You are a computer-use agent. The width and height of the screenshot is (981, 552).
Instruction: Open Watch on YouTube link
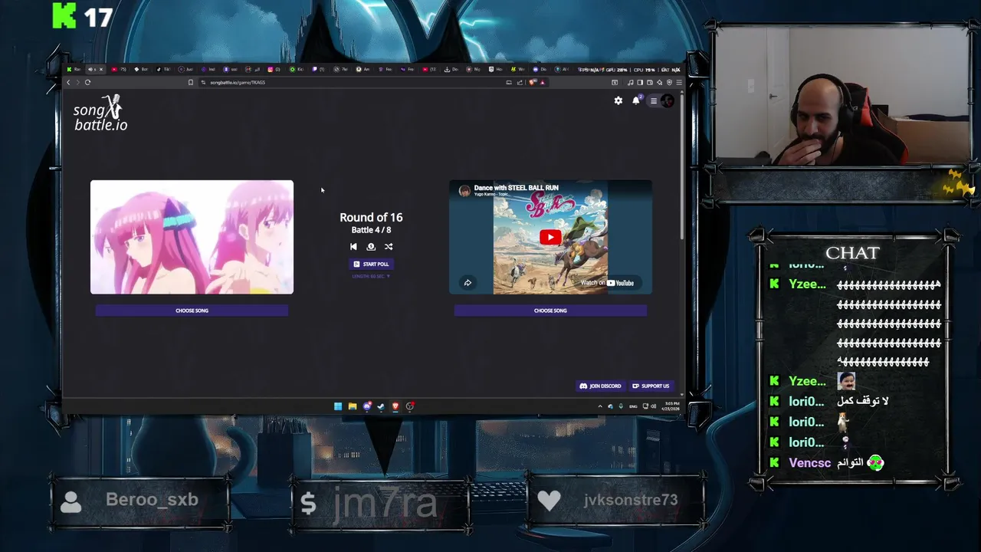tap(607, 283)
